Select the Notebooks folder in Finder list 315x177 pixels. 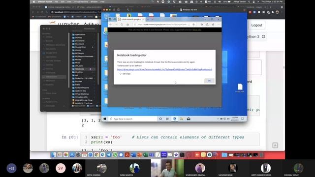coord(80,69)
